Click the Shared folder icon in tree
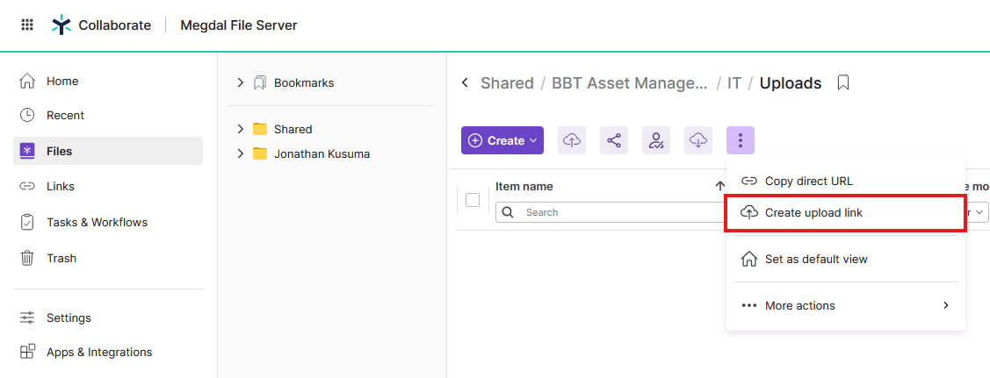 [259, 129]
